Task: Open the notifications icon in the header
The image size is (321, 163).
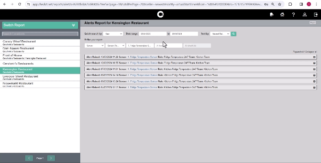Action: pos(272,15)
